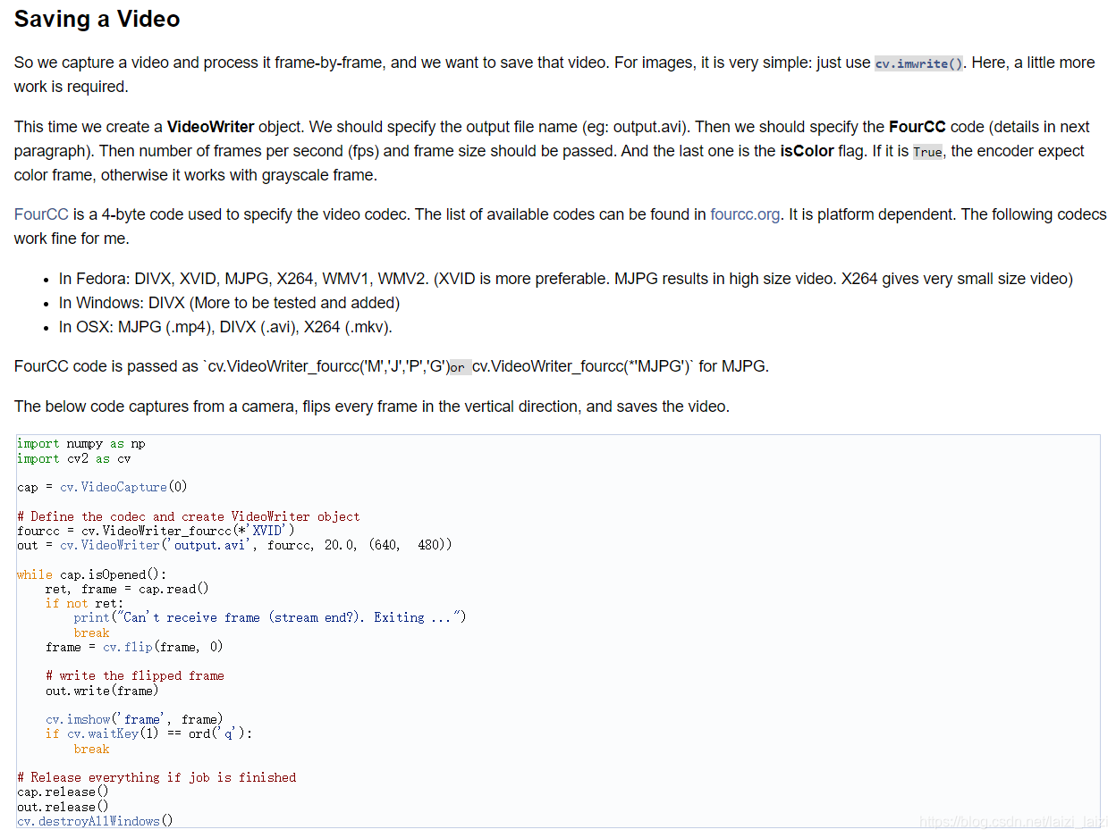
Task: Click the bold 'isColor' flag word
Action: pos(807,151)
